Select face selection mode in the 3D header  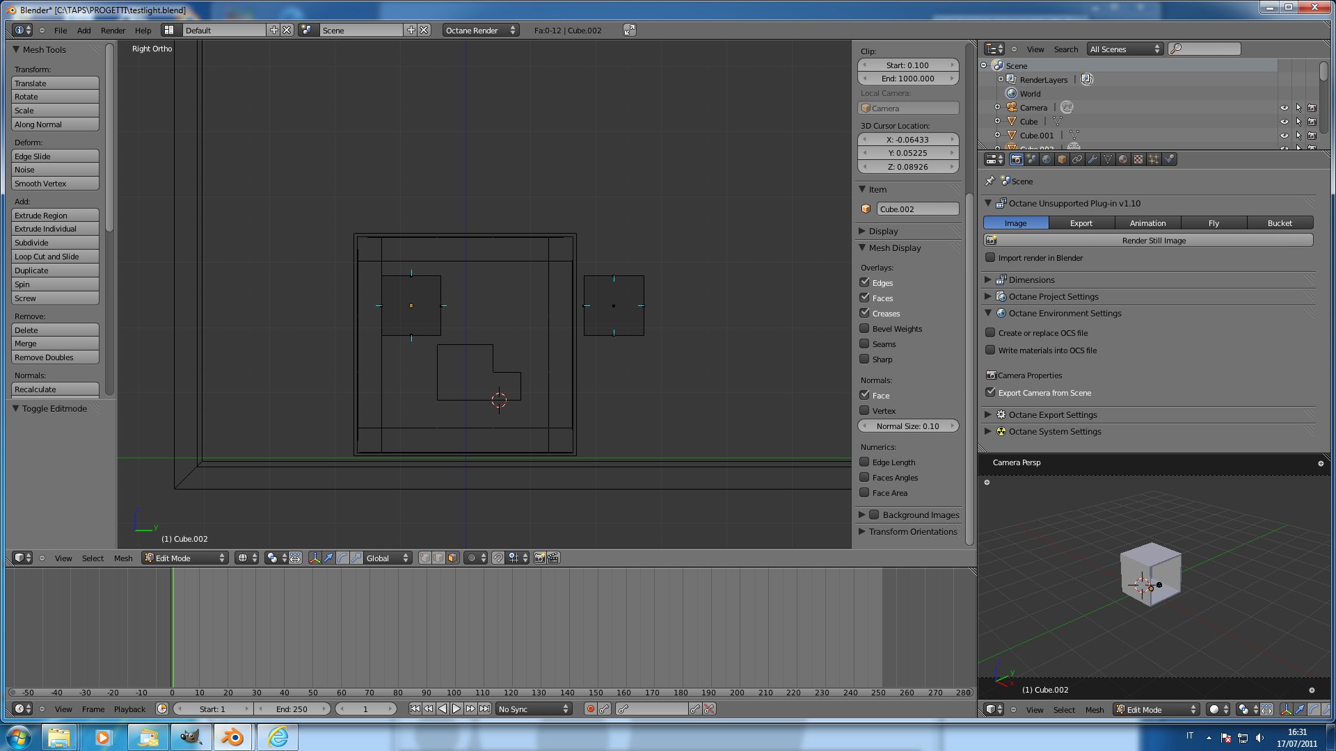[x=452, y=558]
